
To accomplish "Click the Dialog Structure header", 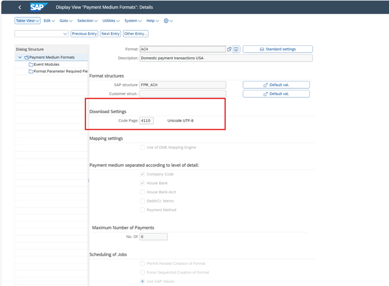I will (30, 50).
